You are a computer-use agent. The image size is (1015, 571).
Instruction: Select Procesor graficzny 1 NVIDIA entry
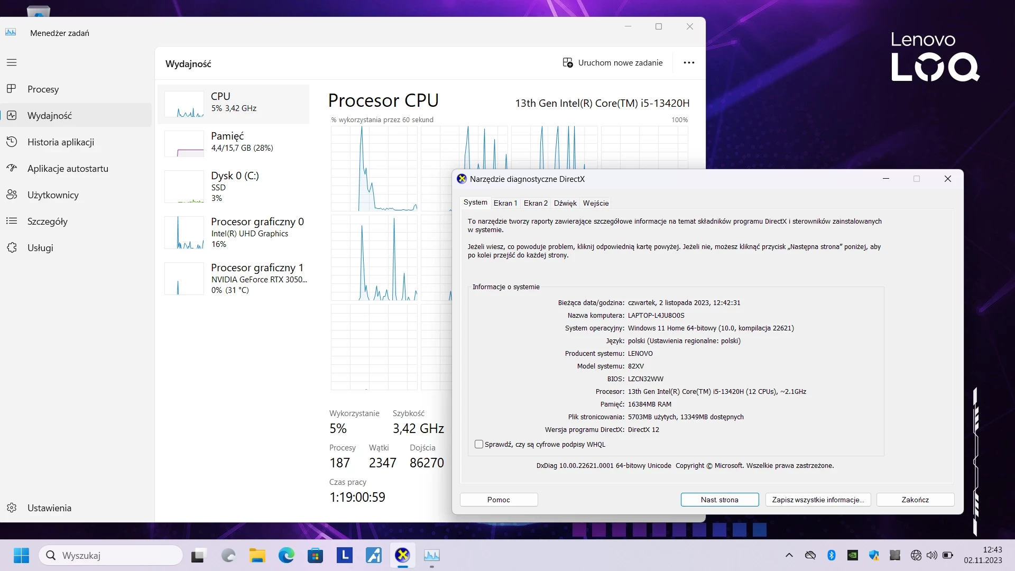click(234, 279)
